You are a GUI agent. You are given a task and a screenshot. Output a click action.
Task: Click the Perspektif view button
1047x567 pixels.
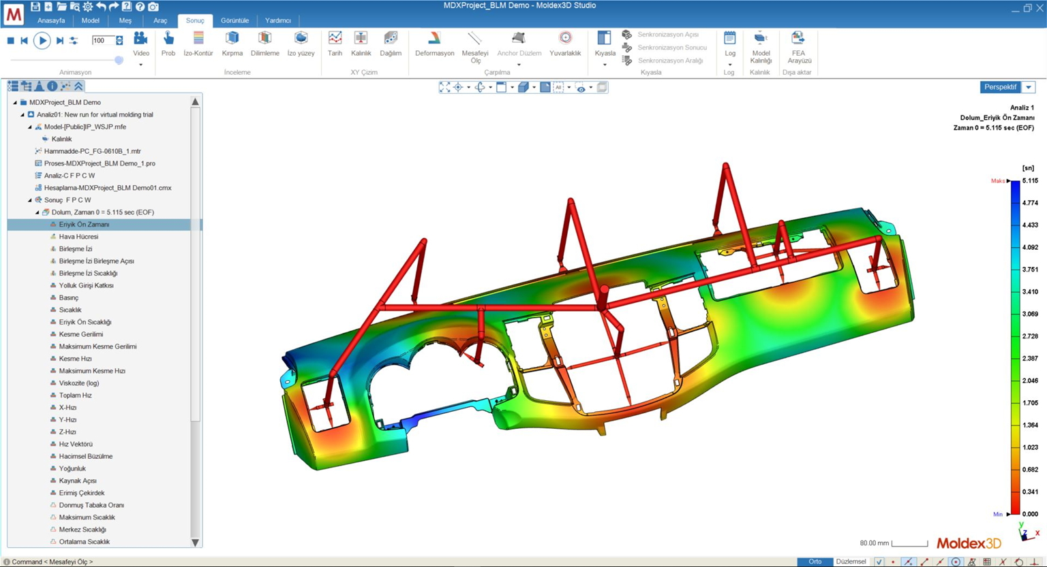1000,87
